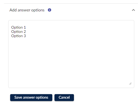The width and height of the screenshot is (138, 105).
Task: Click the word answer in the heading
Action: [24, 10]
